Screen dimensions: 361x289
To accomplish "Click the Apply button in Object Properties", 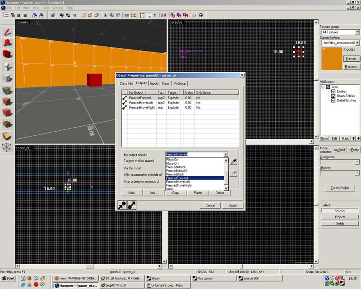I will click(x=233, y=206).
